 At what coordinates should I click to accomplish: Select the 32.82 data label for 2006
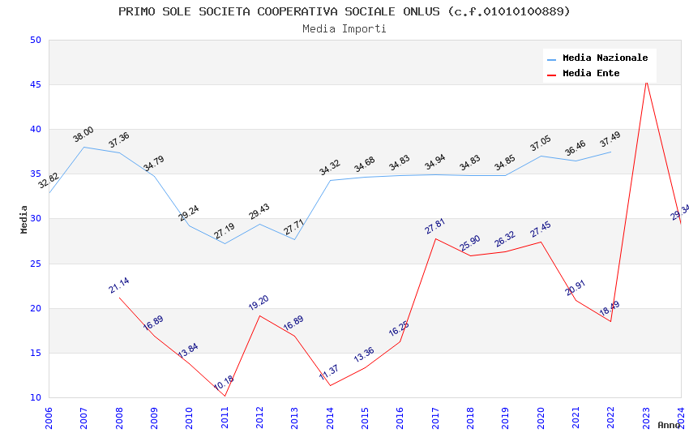click(x=49, y=181)
